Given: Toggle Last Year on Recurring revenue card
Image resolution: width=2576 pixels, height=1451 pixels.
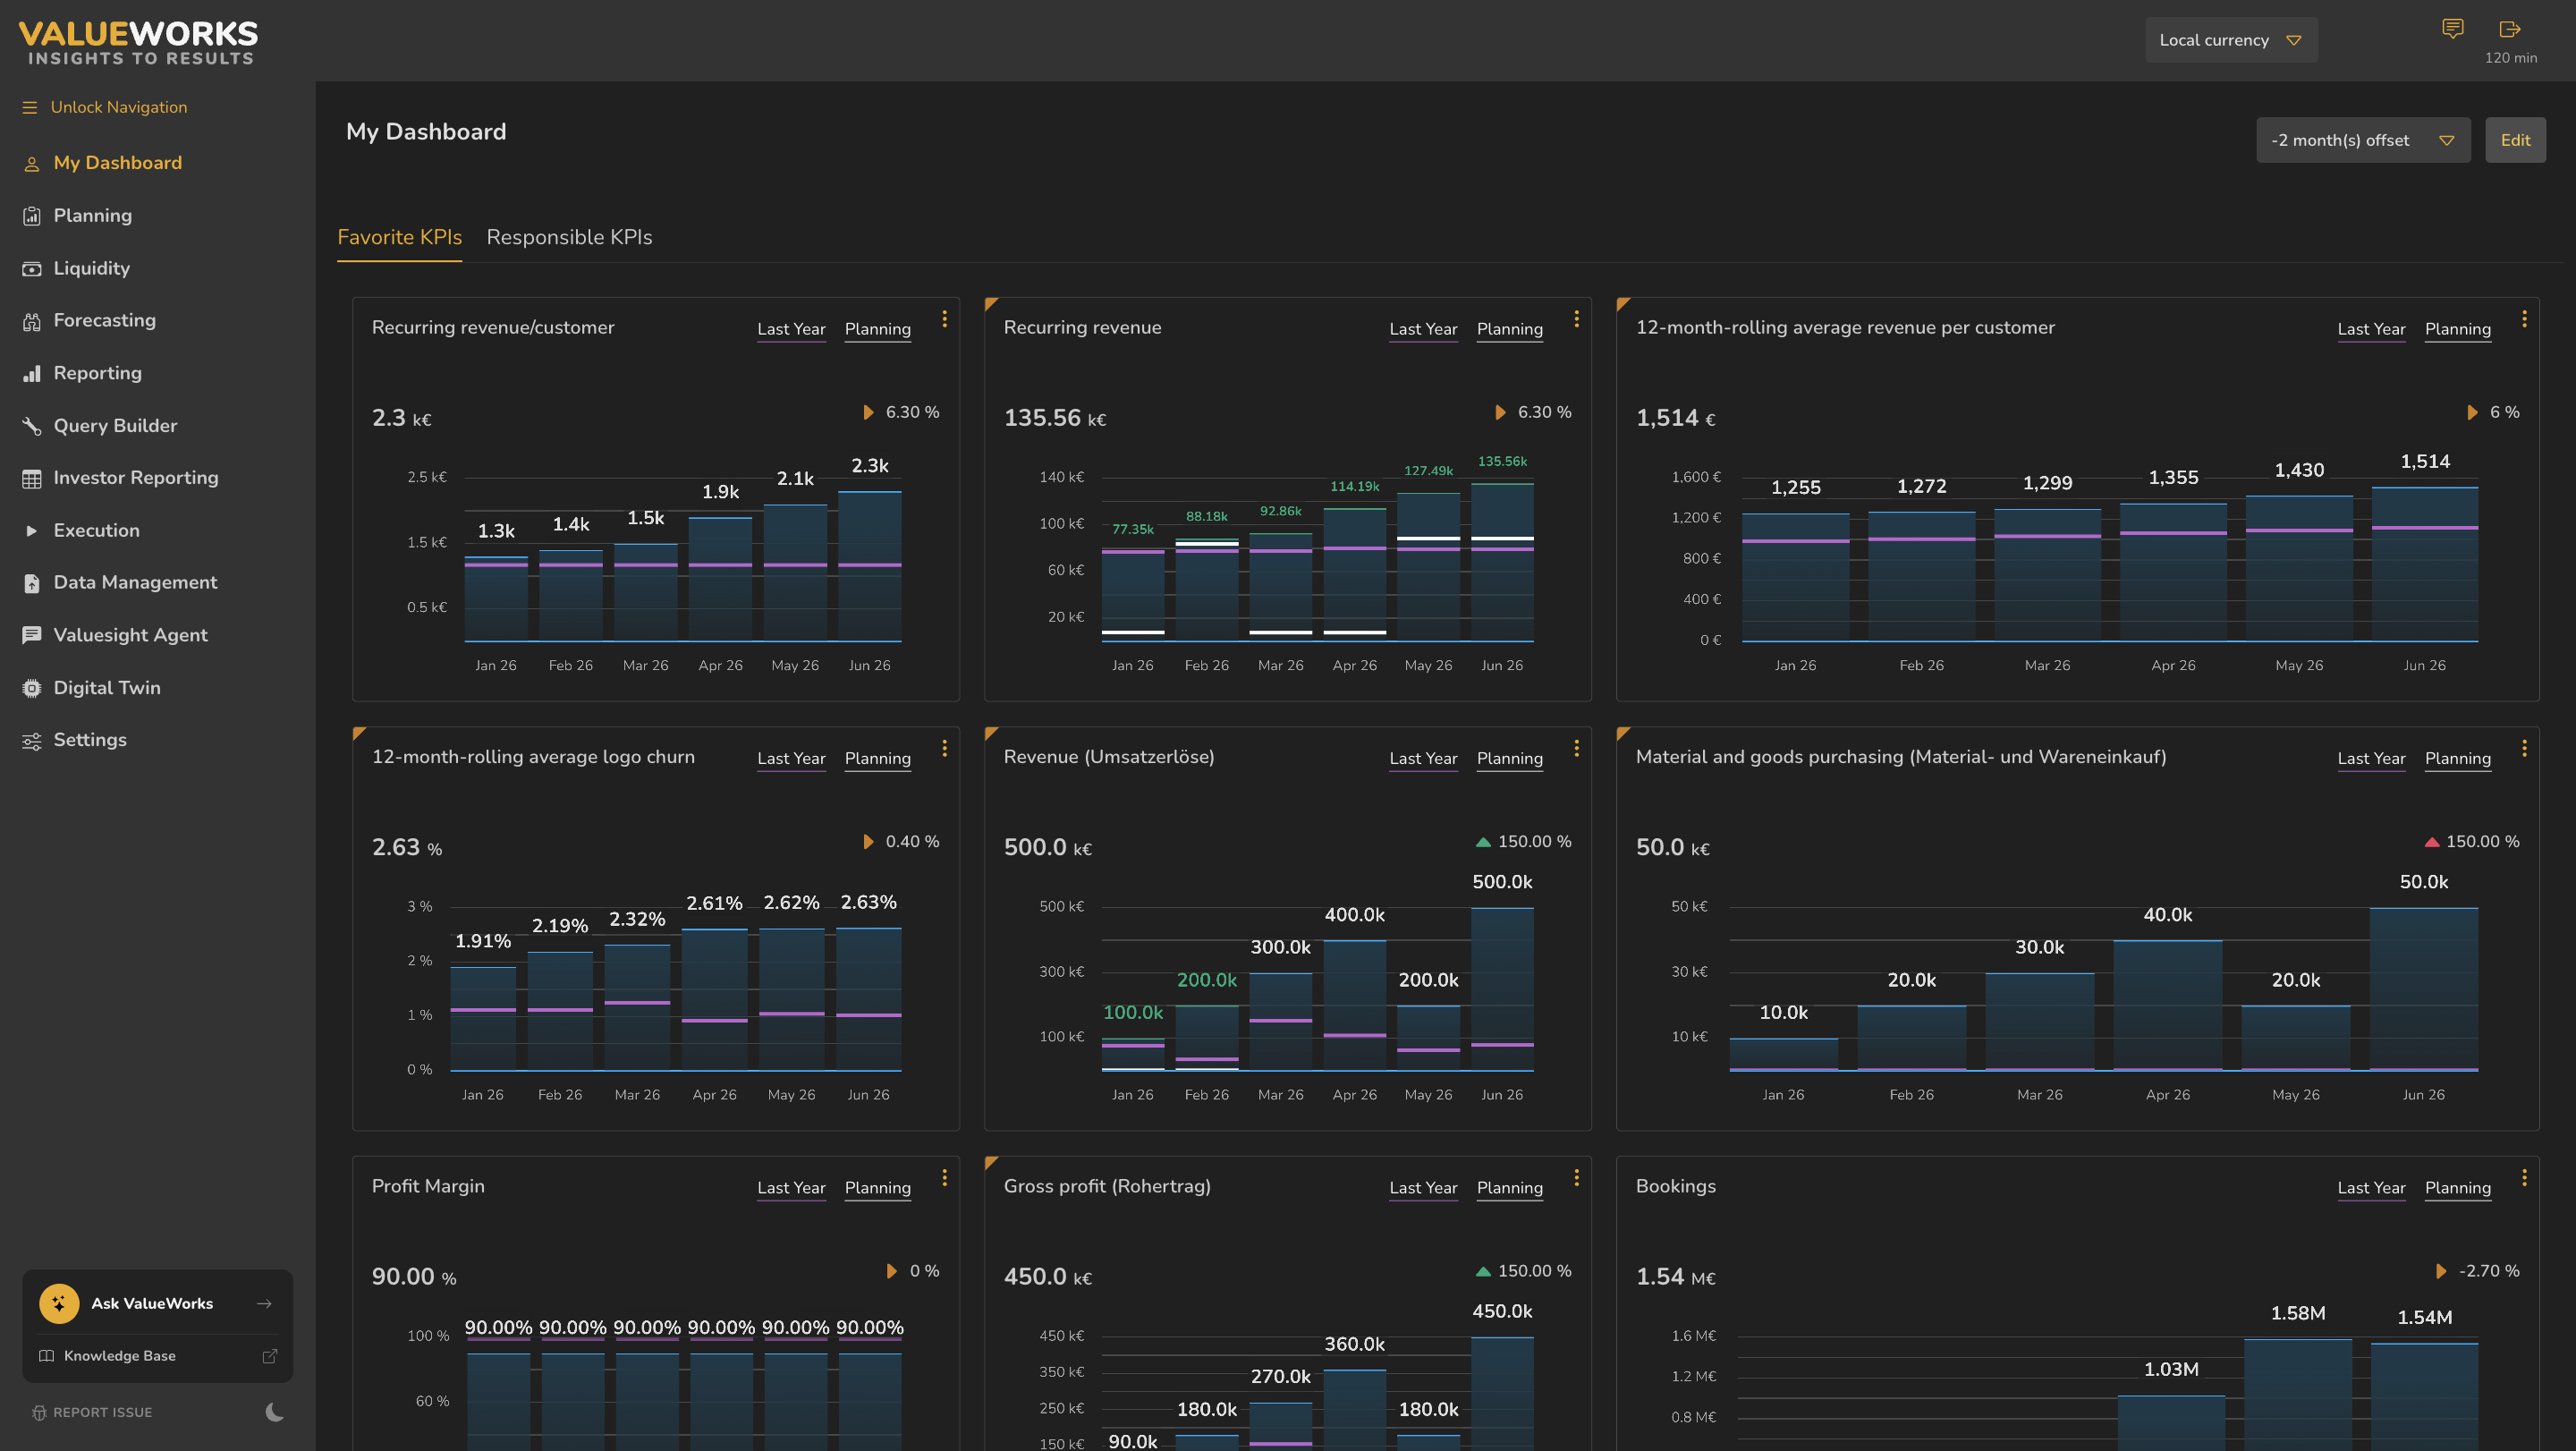Looking at the screenshot, I should tap(1423, 329).
